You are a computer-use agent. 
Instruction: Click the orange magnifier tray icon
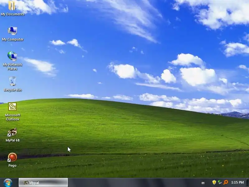click(x=225, y=182)
